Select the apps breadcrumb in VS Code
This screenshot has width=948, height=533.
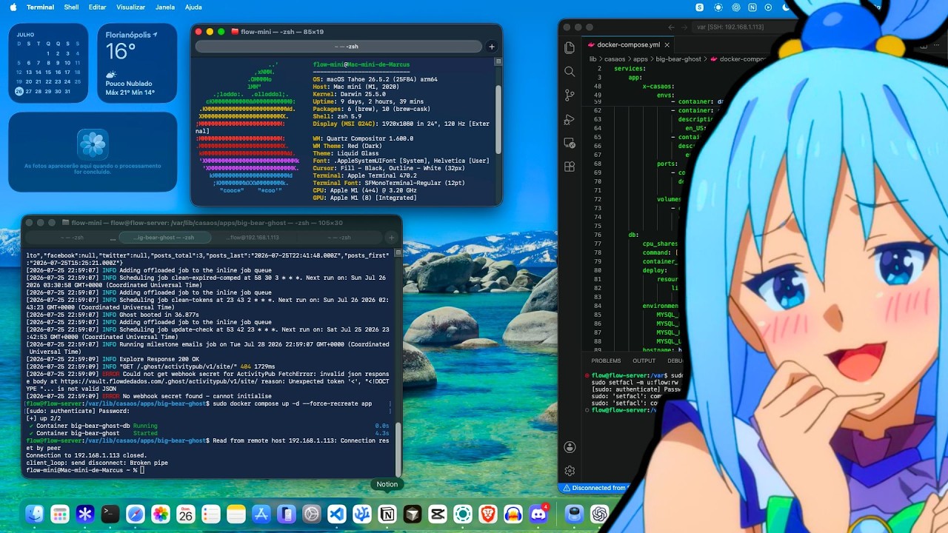(x=640, y=58)
